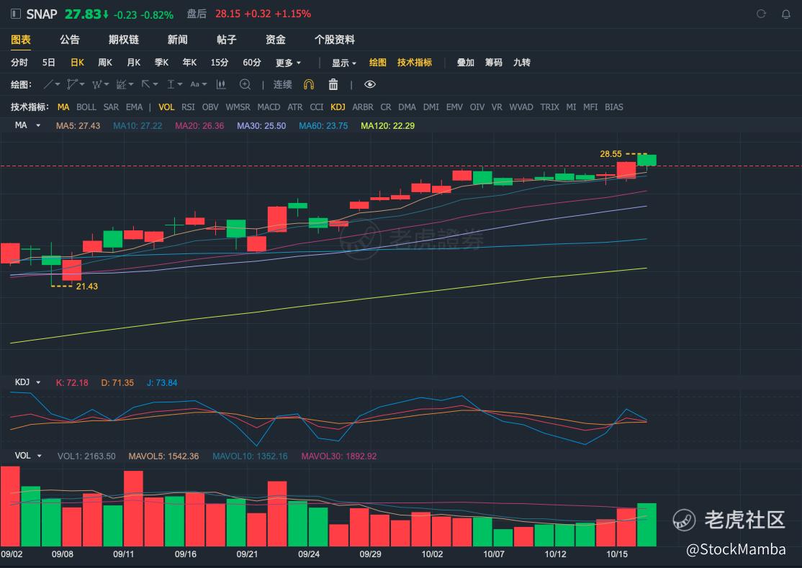Toggle the 九转 nine-turn indicator

click(522, 63)
